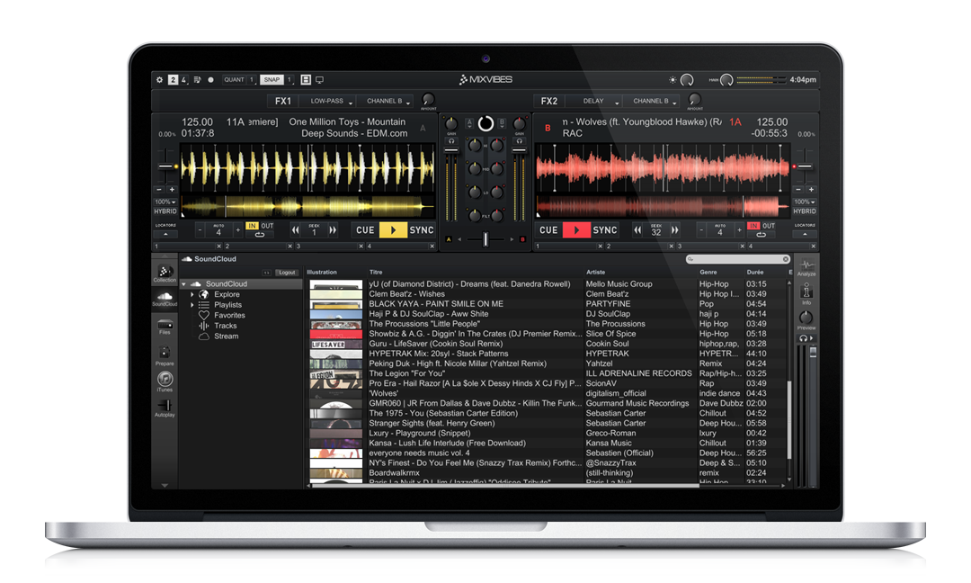This screenshot has width=971, height=583.
Task: Open the Prepare sidebar tab
Action: [165, 355]
